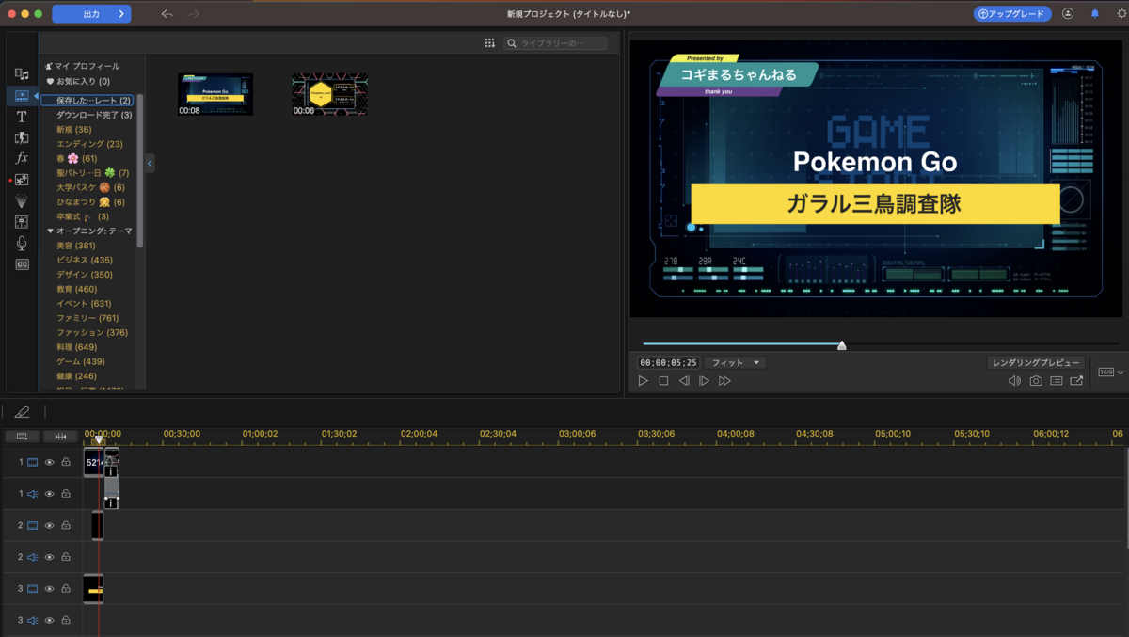The image size is (1129, 637).
Task: Click the fit timeline to view button
Action: (x=60, y=437)
